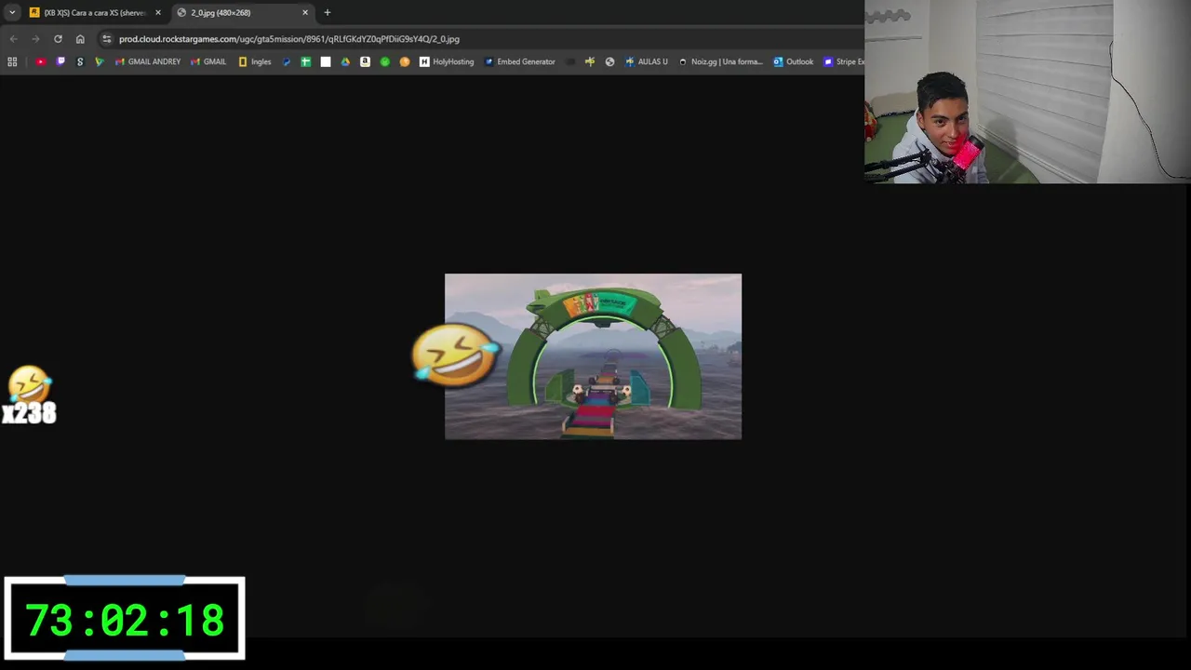Open the yellow cross bookmark icon
The height and width of the screenshot is (670, 1191).
tap(590, 61)
